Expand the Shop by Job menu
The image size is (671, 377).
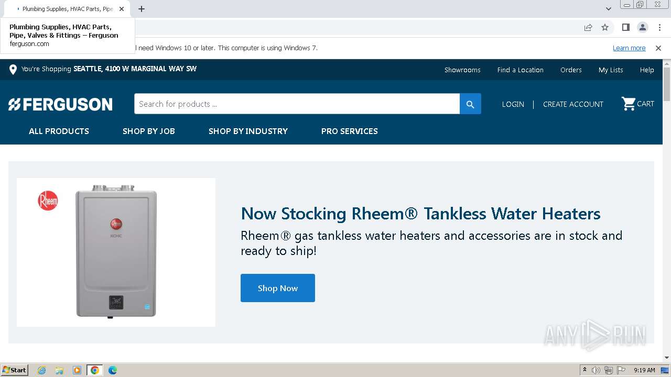pyautogui.click(x=148, y=131)
